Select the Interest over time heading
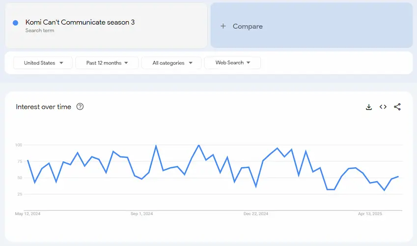The height and width of the screenshot is (246, 417). click(x=43, y=107)
